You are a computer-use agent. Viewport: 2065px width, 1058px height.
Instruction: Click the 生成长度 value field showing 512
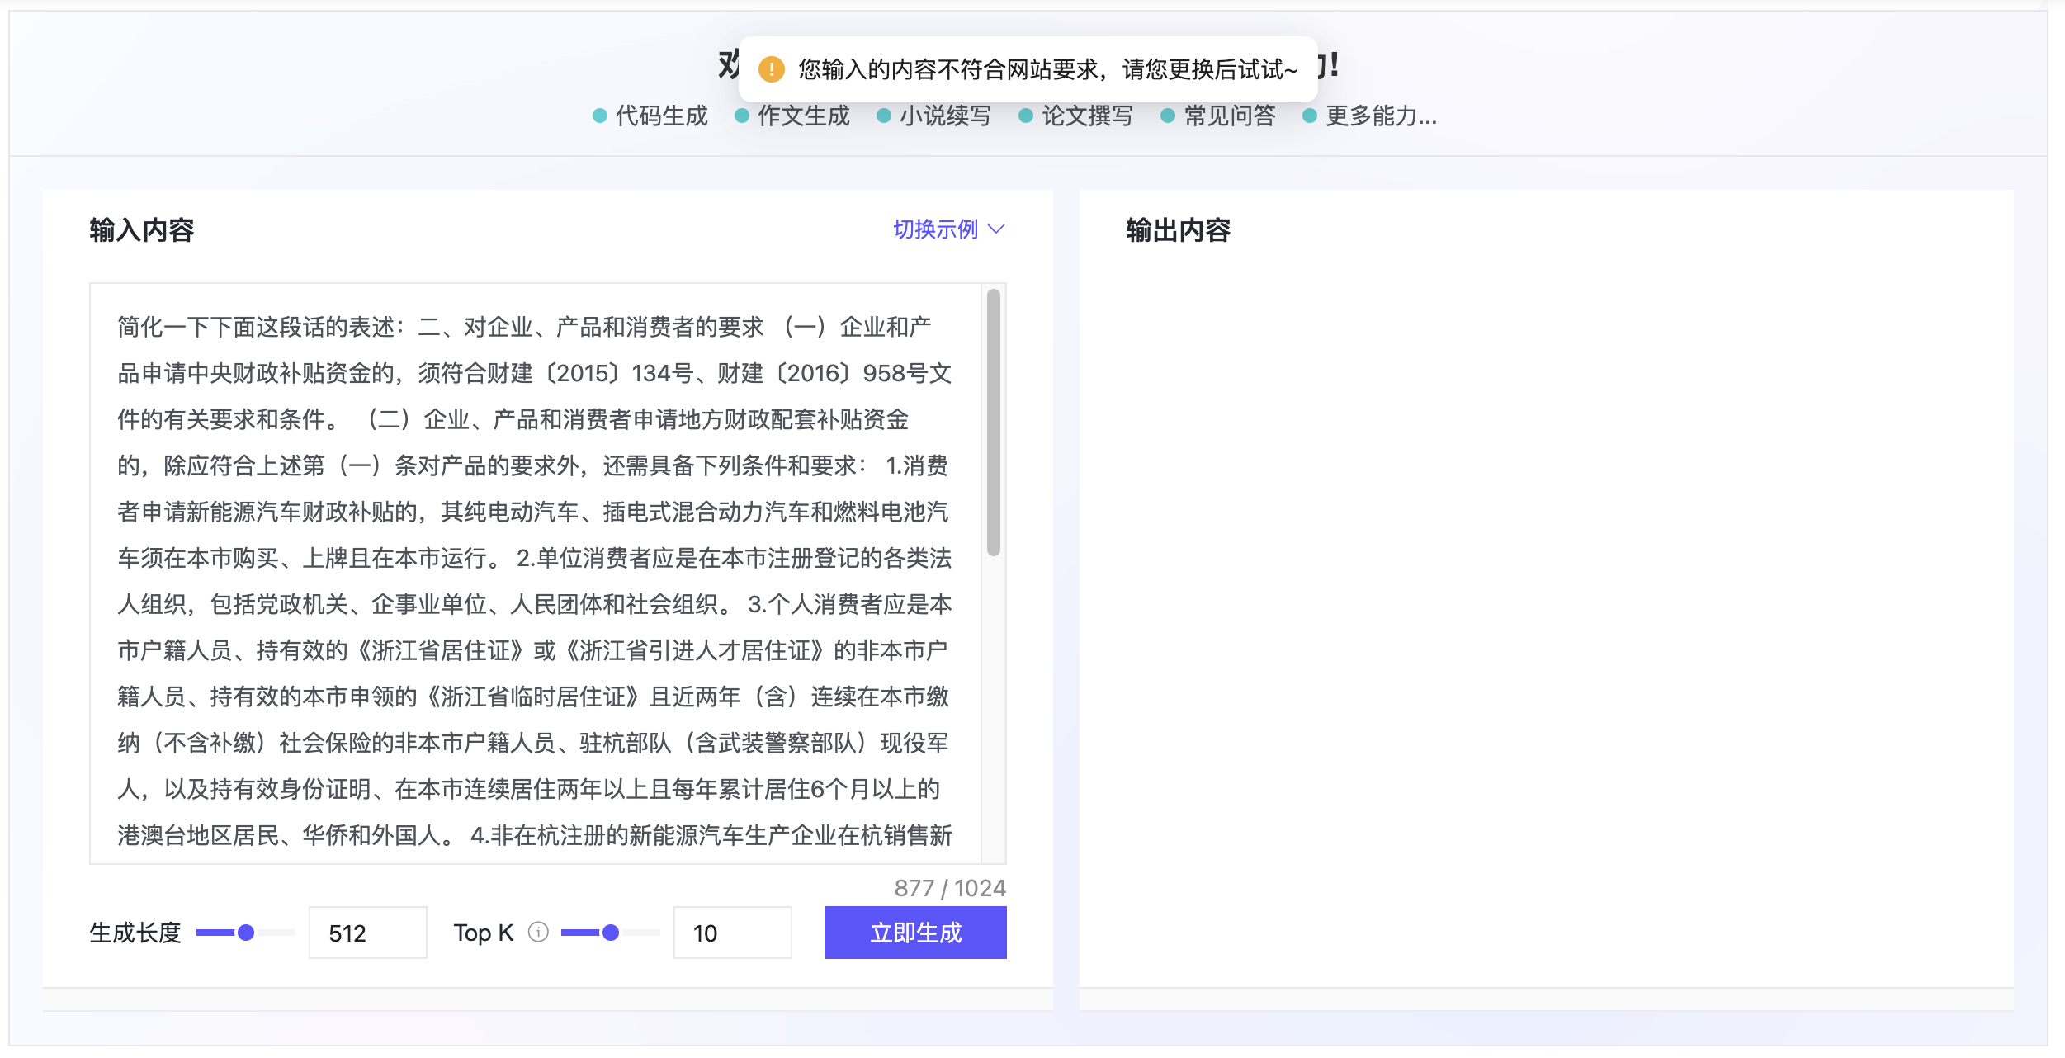point(367,933)
